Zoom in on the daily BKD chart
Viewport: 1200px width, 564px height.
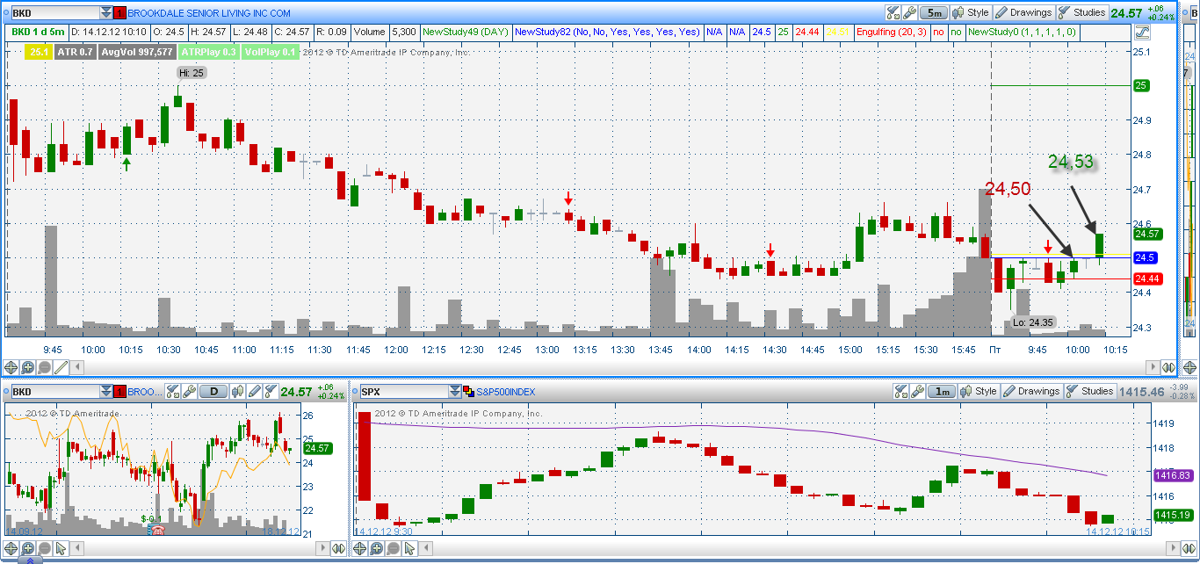(x=28, y=549)
